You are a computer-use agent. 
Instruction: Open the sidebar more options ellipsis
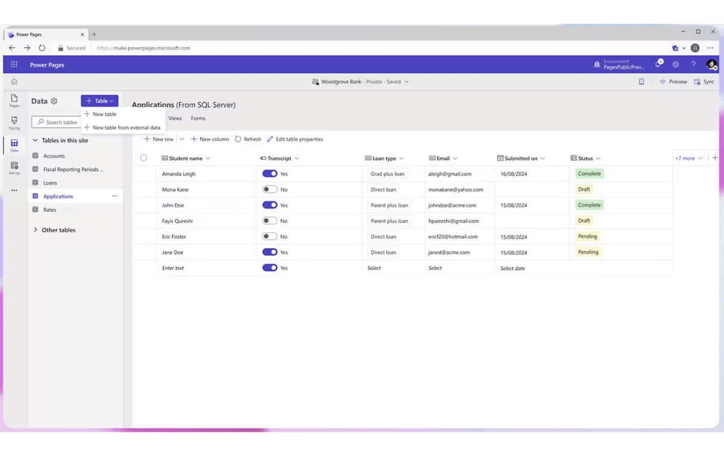coord(14,190)
